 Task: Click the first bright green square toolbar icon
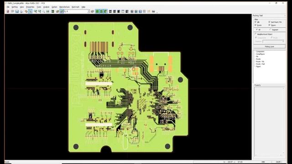[x=97, y=11]
